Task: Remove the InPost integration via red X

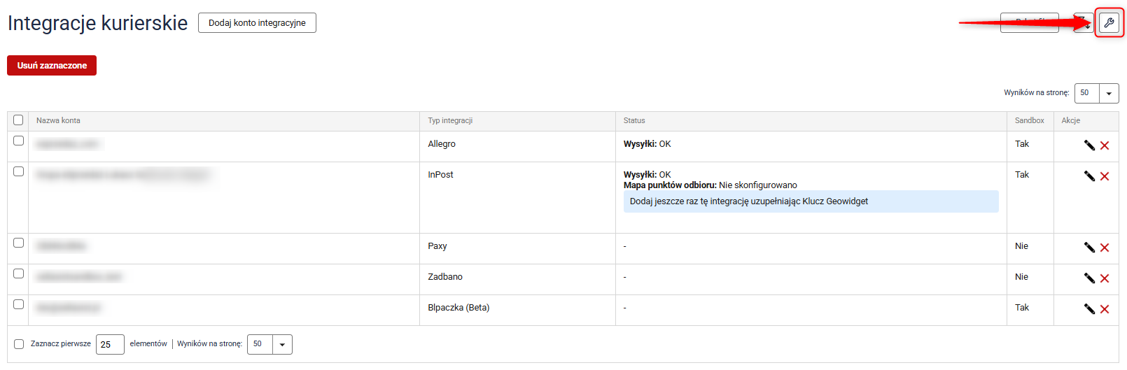Action: [1105, 176]
